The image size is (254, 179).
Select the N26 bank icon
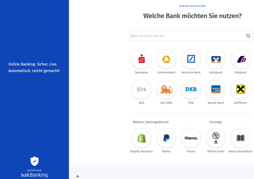pyautogui.click(x=141, y=89)
